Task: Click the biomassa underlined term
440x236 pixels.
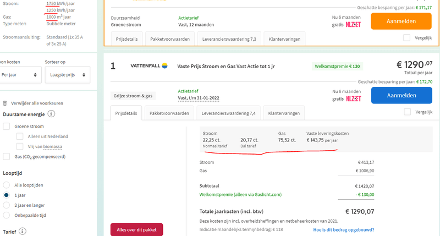Action: click(52, 146)
